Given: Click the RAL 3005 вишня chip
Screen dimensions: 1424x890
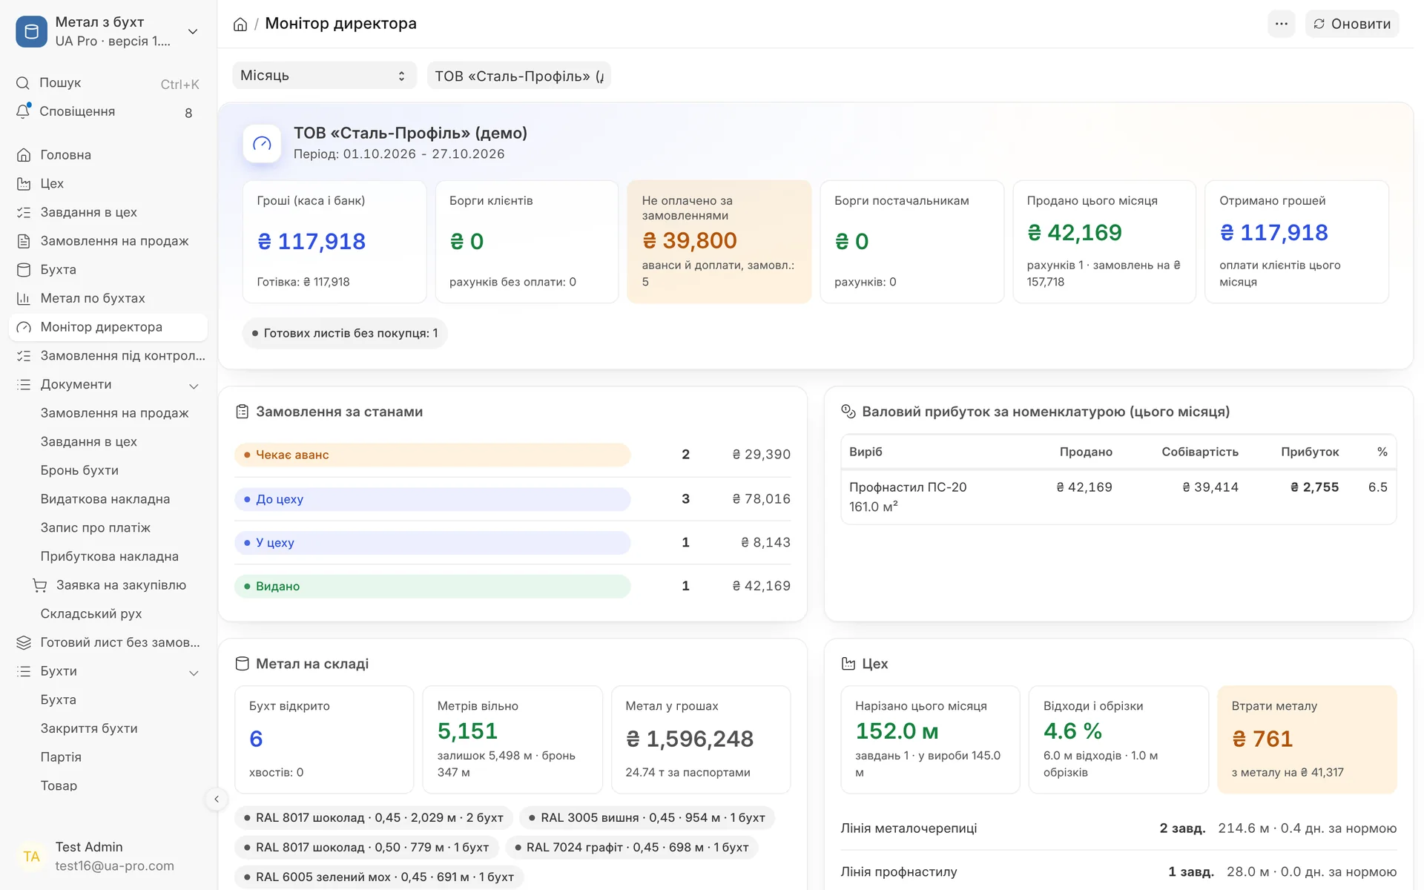Looking at the screenshot, I should pyautogui.click(x=647, y=817).
